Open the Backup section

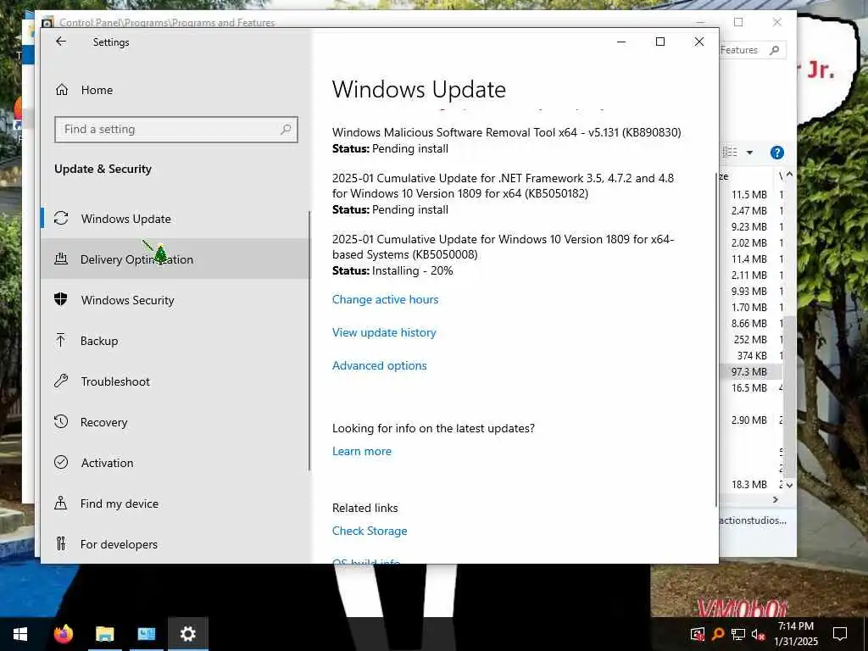click(175, 341)
